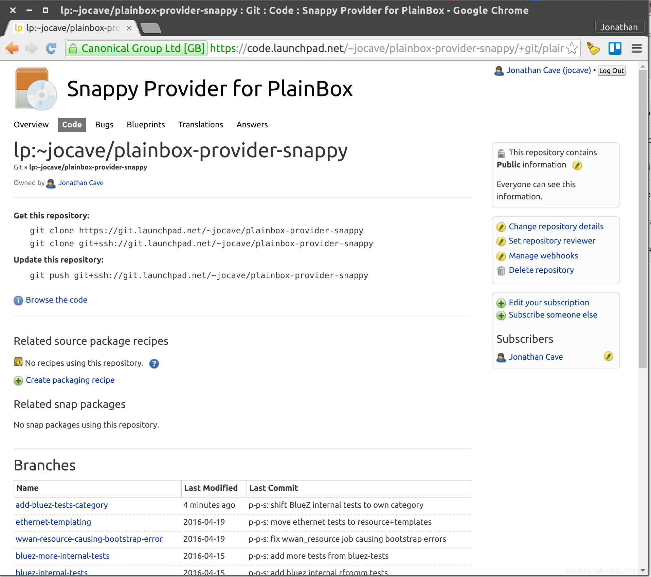Click the Browse the code link
The height and width of the screenshot is (577, 651).
[x=56, y=300]
